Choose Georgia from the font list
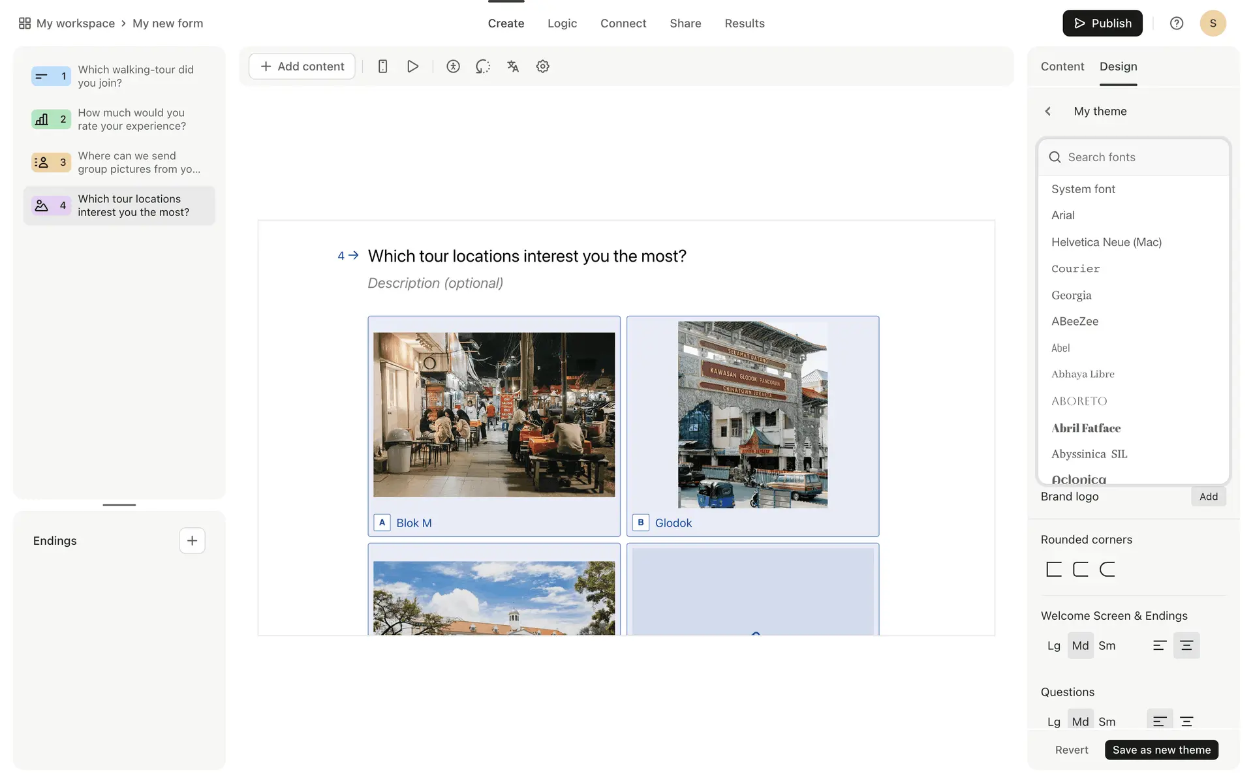Viewport: 1253px width, 783px height. click(x=1071, y=295)
